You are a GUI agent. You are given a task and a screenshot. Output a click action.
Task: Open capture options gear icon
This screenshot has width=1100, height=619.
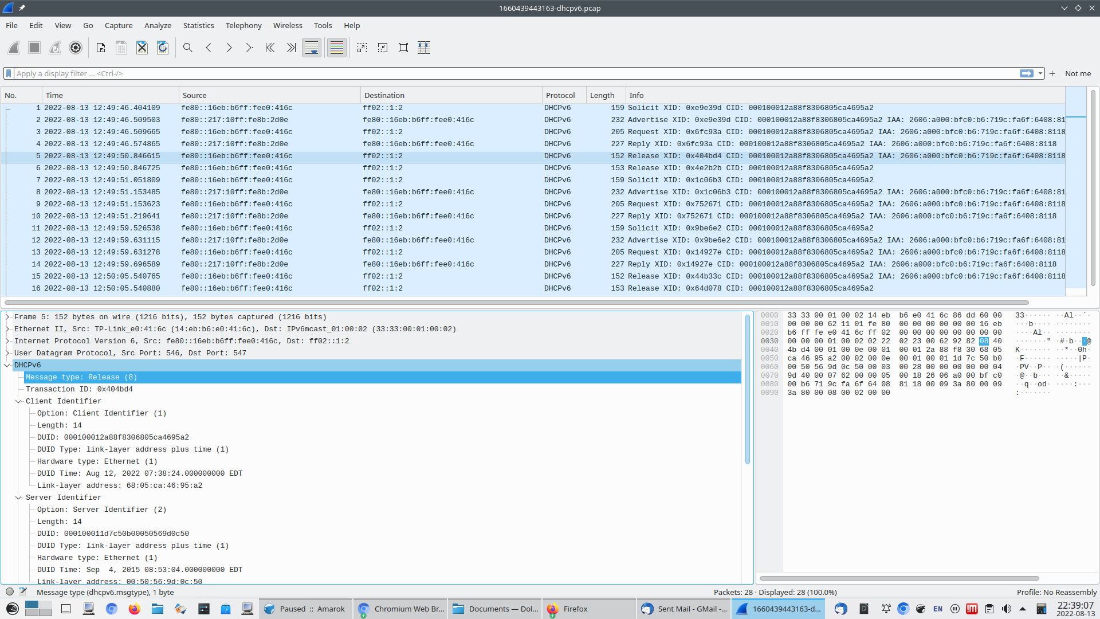[76, 48]
